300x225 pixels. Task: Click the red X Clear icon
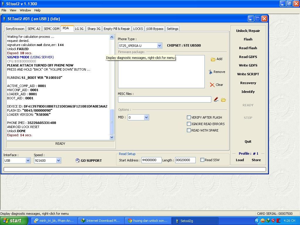click(x=212, y=85)
